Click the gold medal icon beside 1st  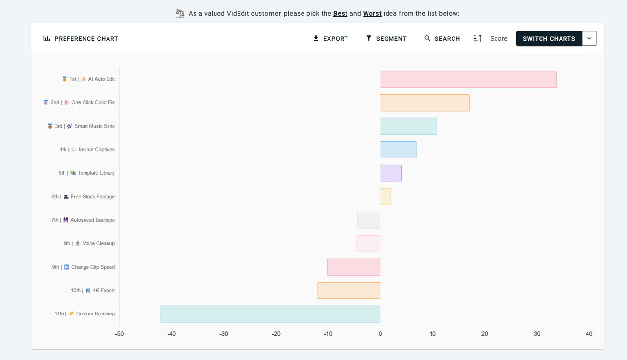(65, 79)
